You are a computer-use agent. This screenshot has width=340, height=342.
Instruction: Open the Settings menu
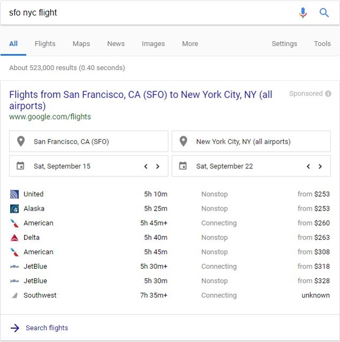[x=284, y=44]
